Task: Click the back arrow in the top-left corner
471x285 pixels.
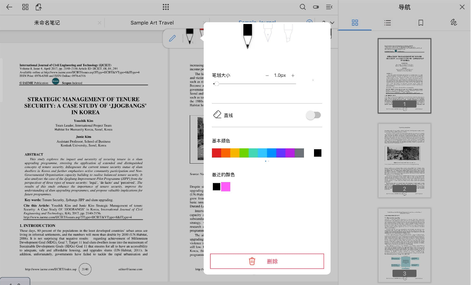Action: 9,7
